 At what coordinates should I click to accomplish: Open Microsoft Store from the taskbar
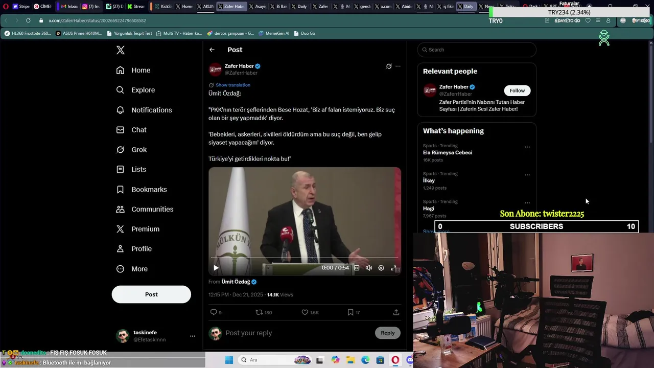tap(380, 360)
